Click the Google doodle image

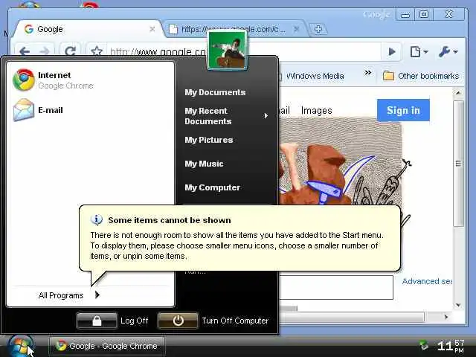(340, 161)
